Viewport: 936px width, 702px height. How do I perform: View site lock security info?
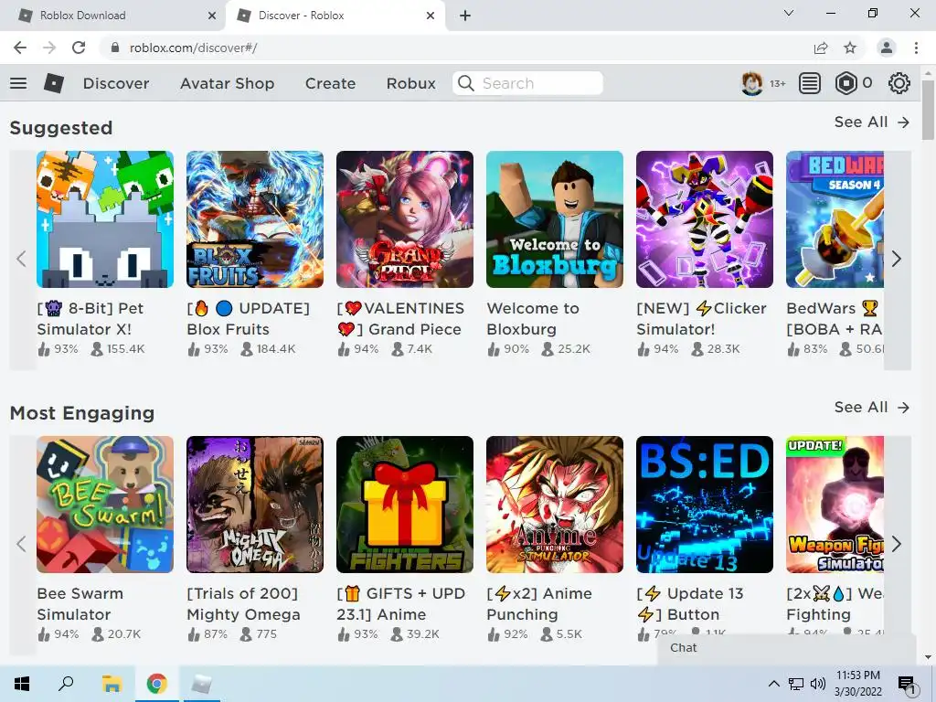(115, 48)
